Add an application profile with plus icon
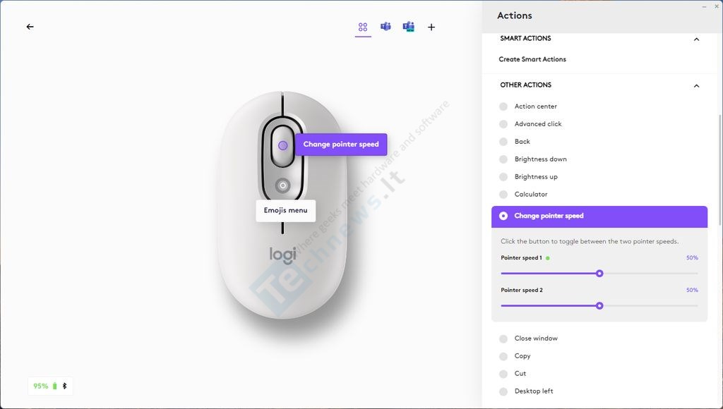The image size is (723, 409). 431,28
